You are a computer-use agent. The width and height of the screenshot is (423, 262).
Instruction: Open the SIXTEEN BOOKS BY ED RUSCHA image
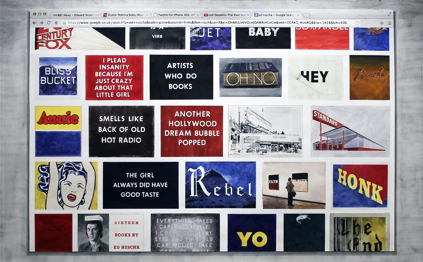coord(111,233)
